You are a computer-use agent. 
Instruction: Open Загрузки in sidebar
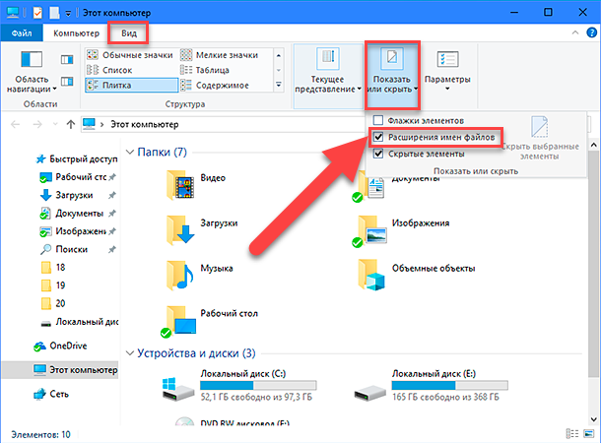[78, 195]
